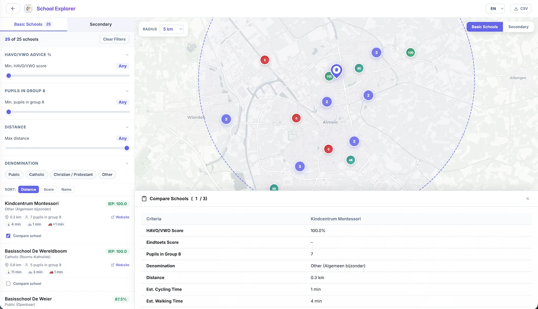The image size is (538, 309).
Task: Open the Radius 5 km dropdown
Action: [x=171, y=29]
